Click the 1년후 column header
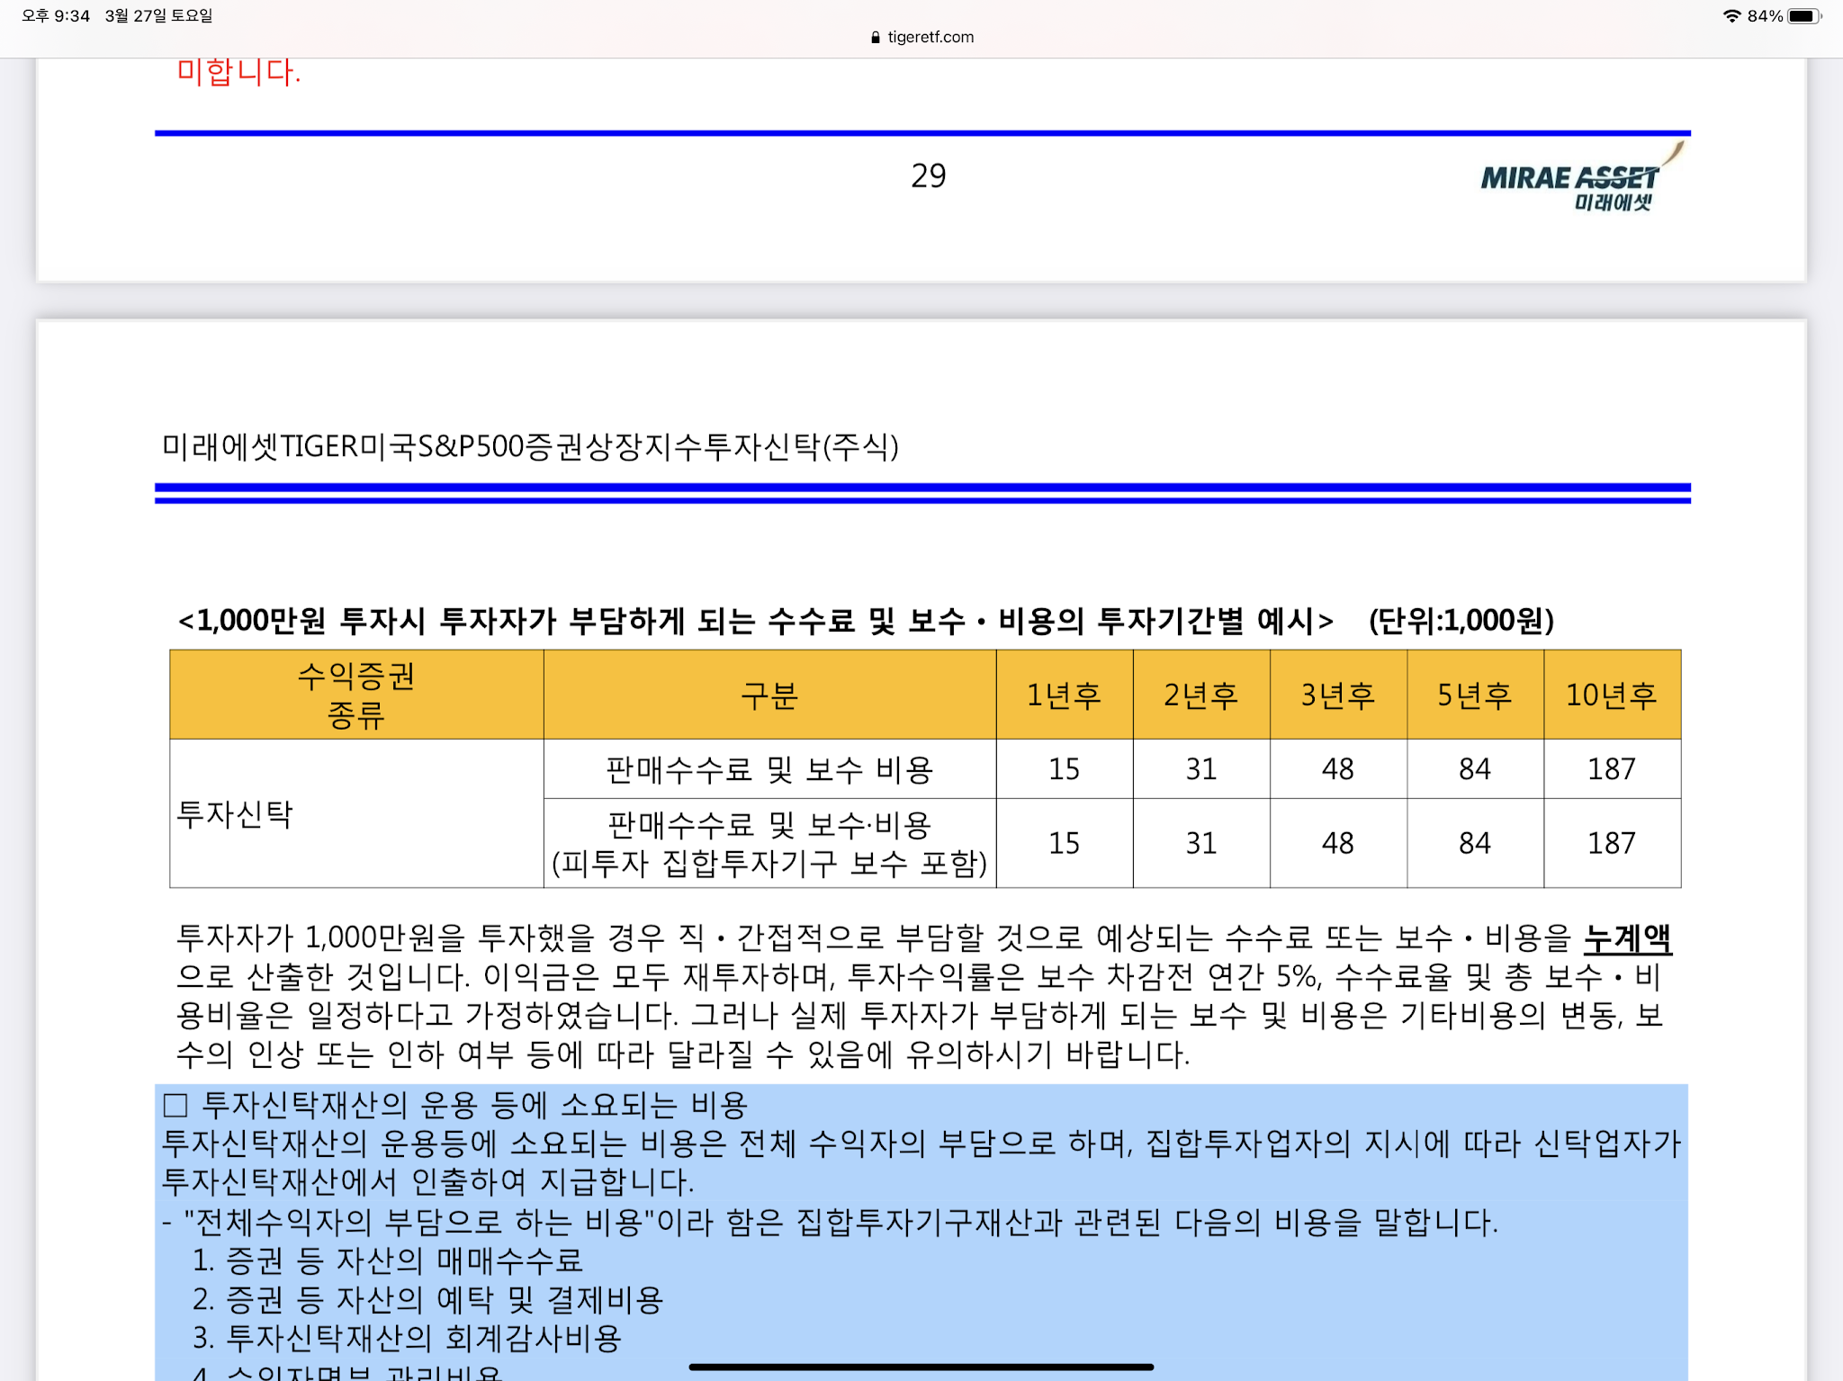The width and height of the screenshot is (1843, 1381). (1065, 695)
